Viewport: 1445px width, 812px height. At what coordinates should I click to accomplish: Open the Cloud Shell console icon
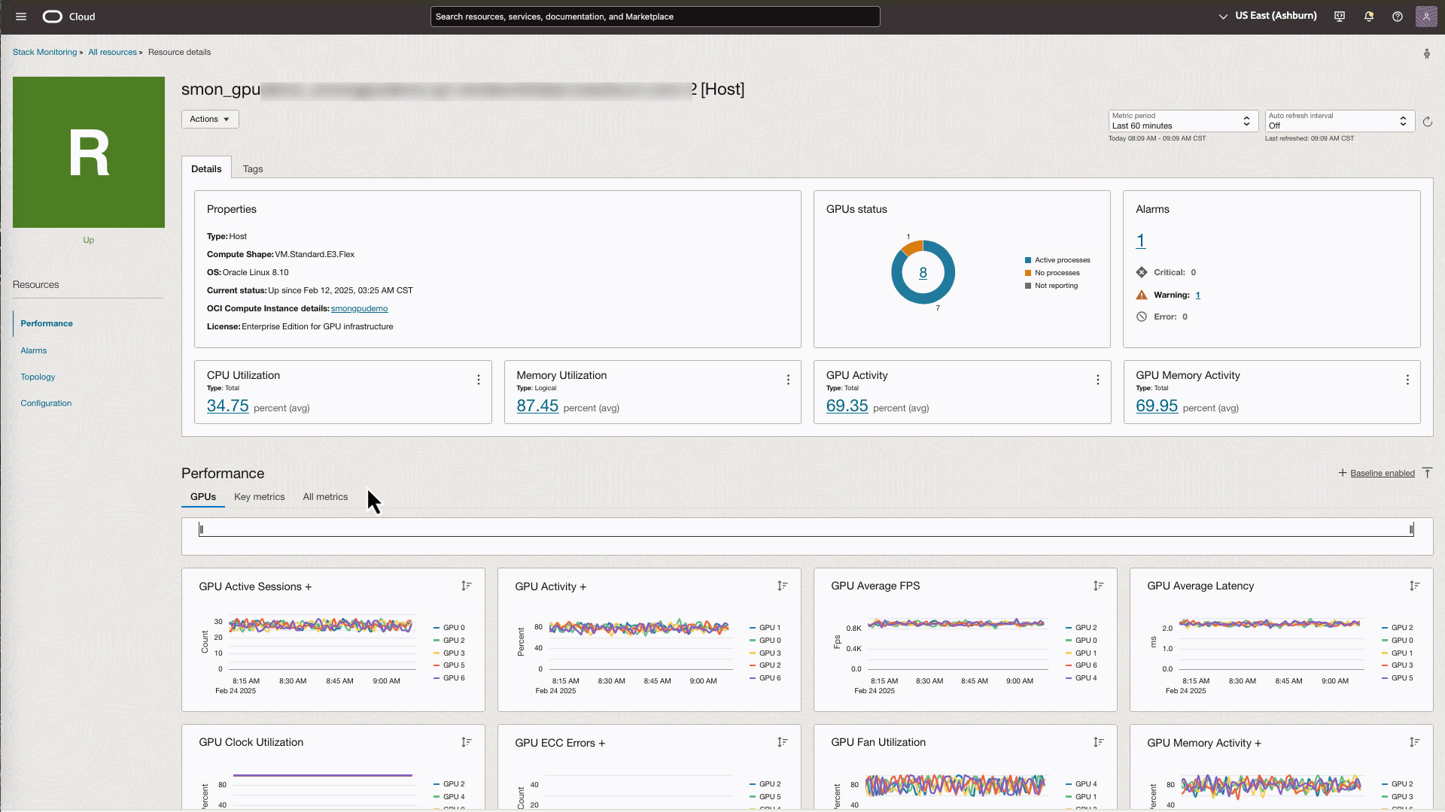pos(1339,17)
